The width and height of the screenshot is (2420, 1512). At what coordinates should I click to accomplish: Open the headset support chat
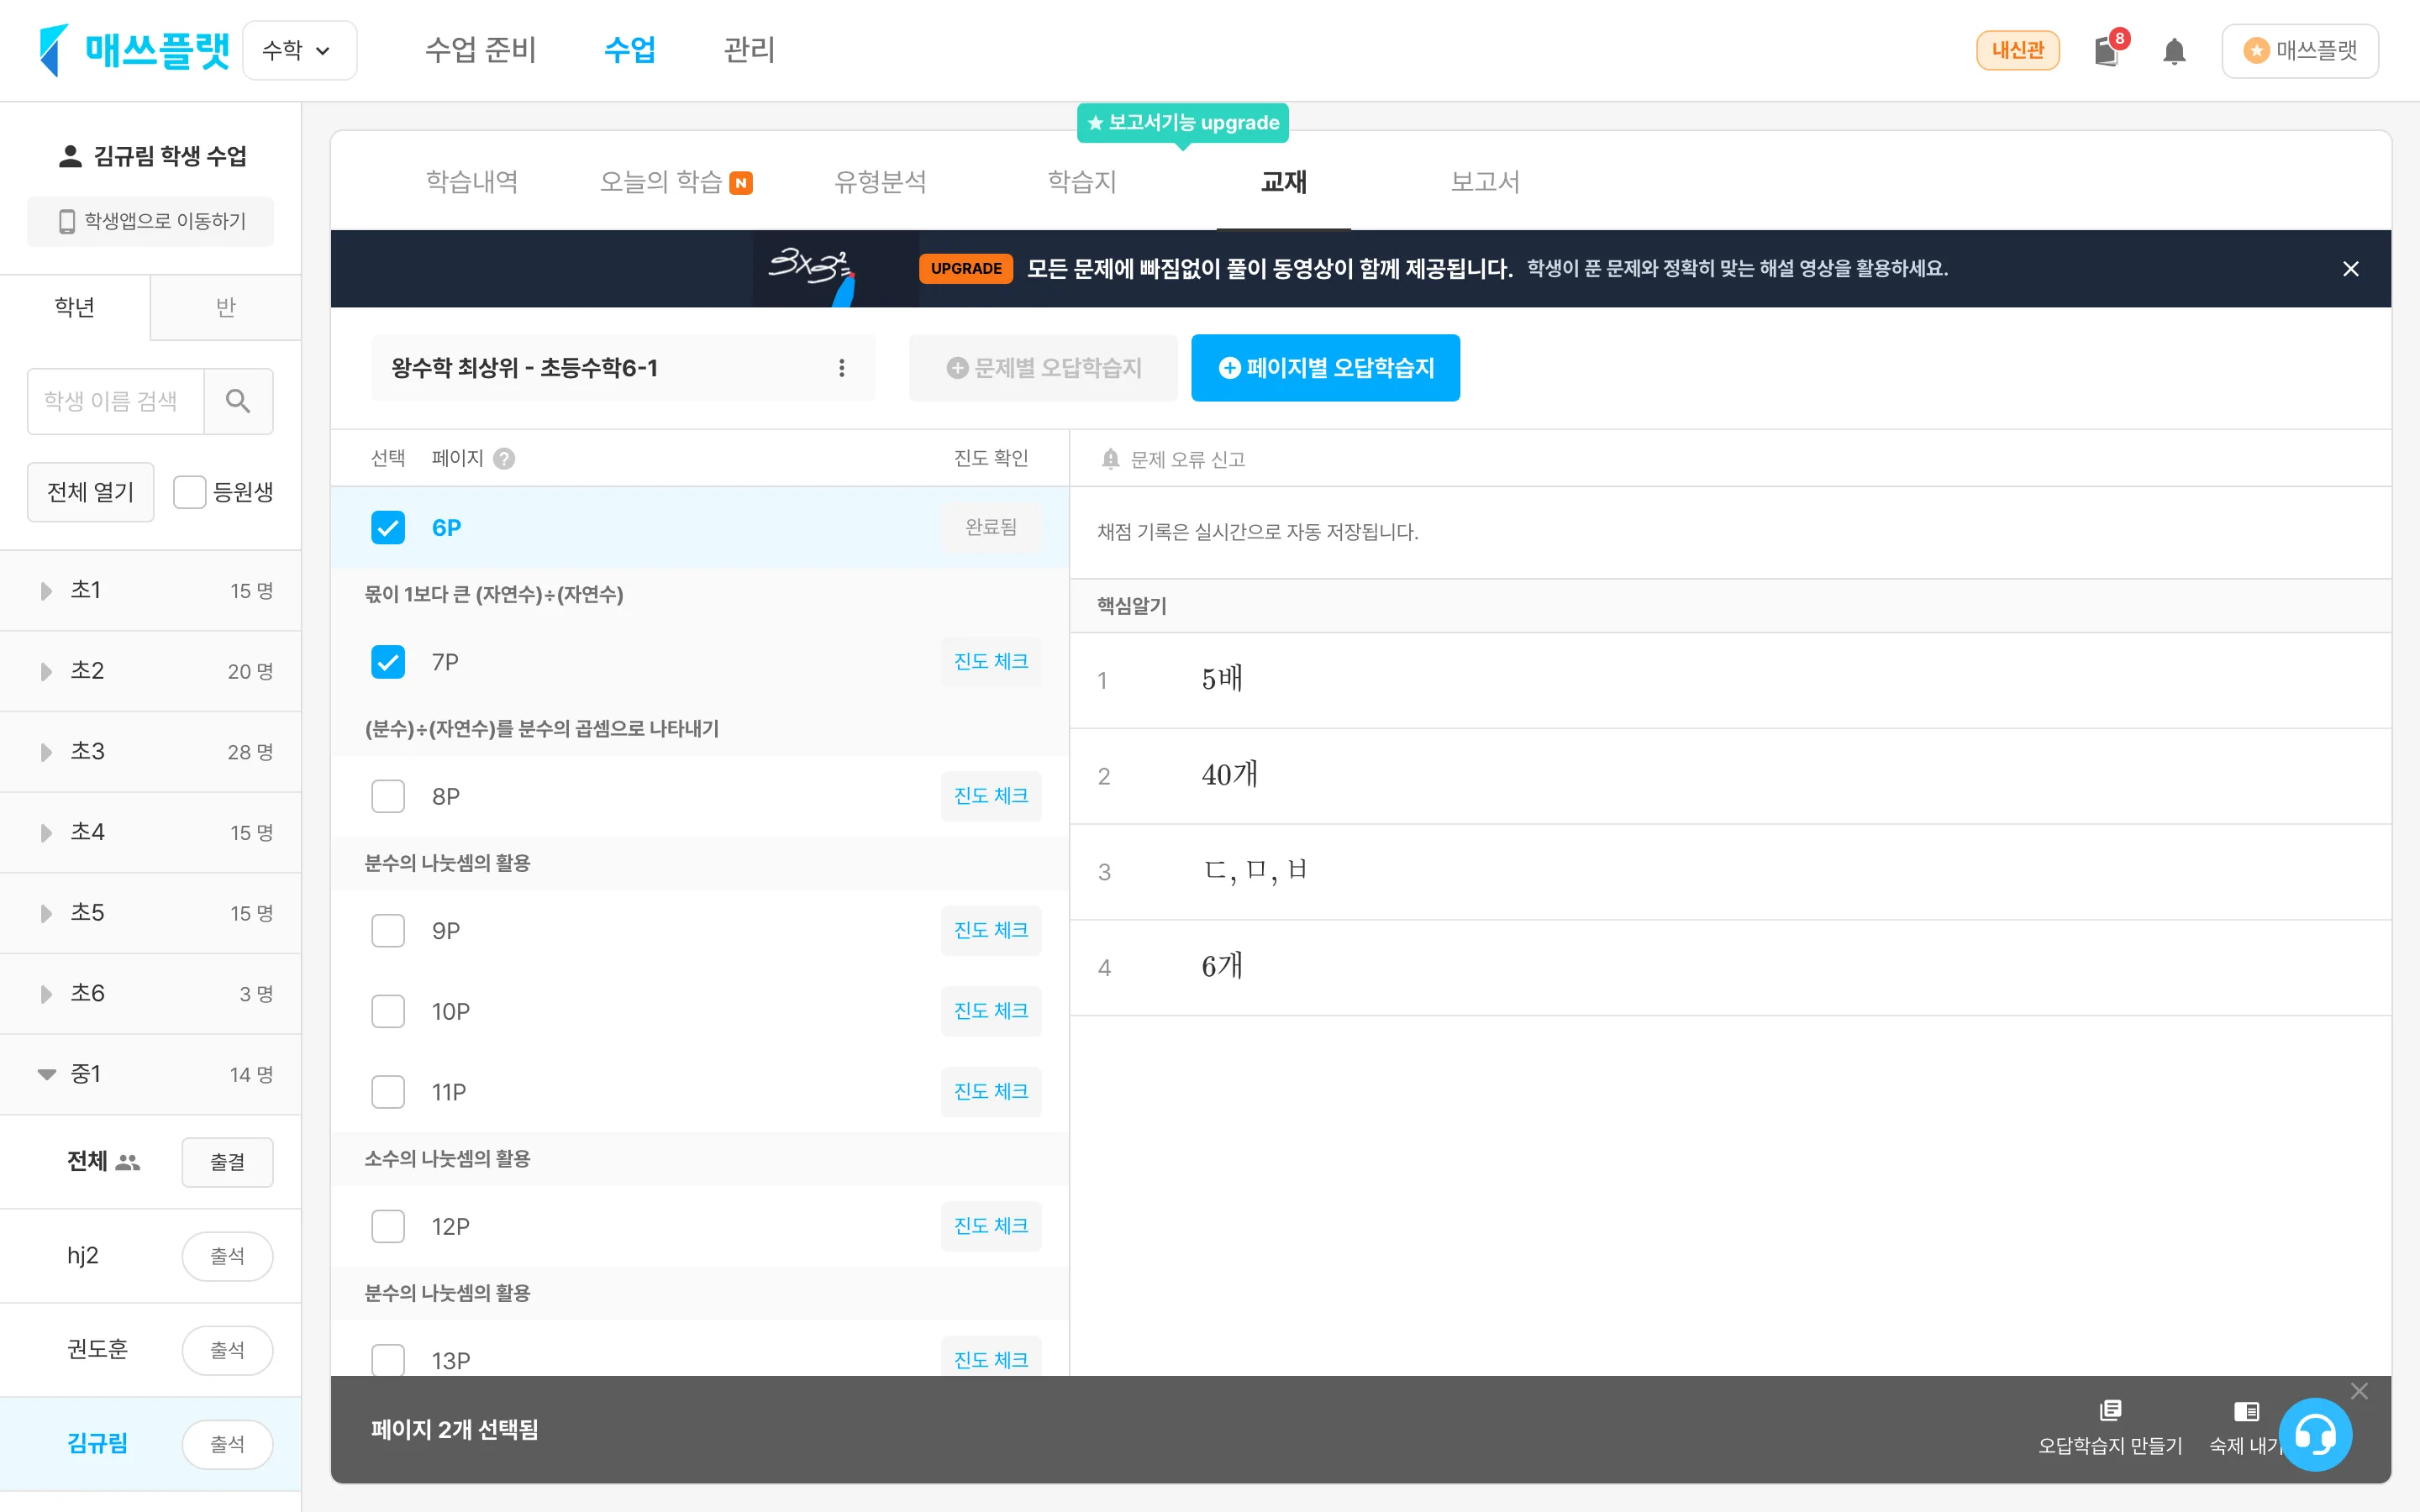(2315, 1435)
